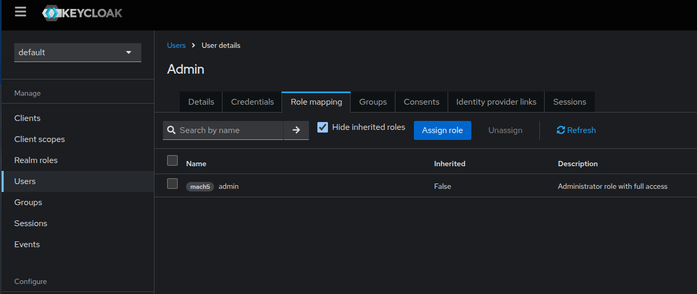Open the default realm dropdown

click(x=78, y=53)
